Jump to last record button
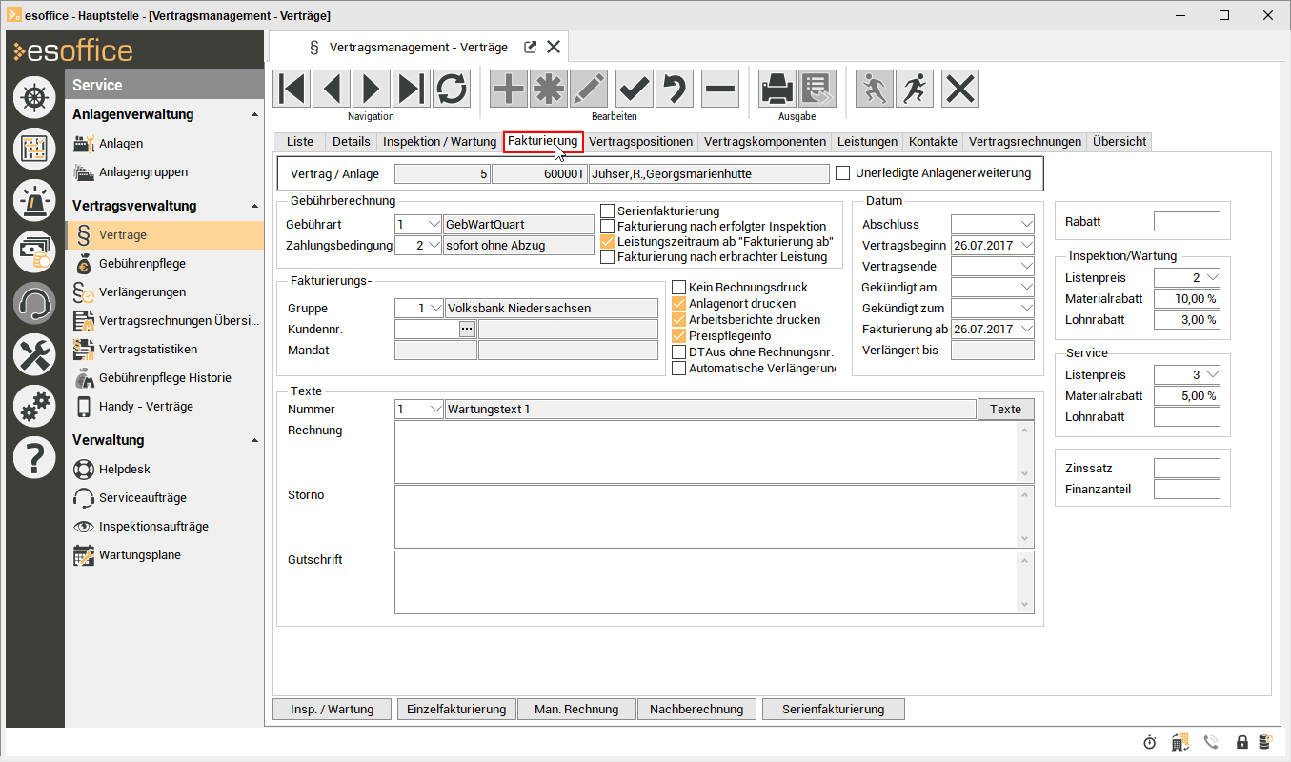The height and width of the screenshot is (762, 1291). tap(412, 89)
